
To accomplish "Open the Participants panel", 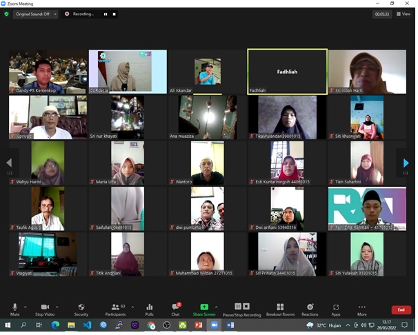I will pyautogui.click(x=115, y=309).
